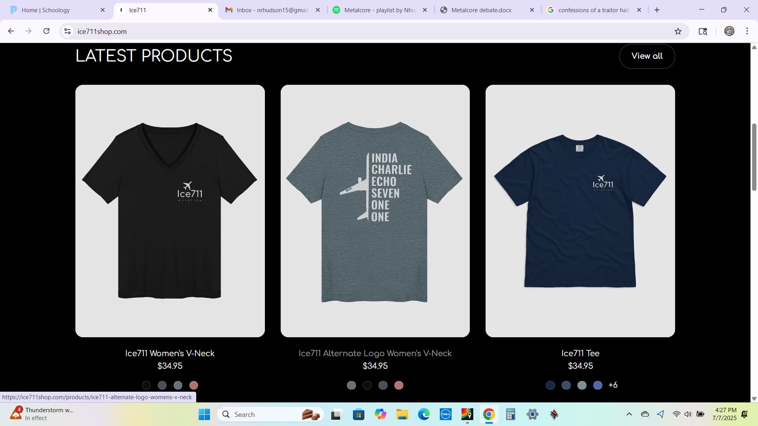This screenshot has width=758, height=426.
Task: View site information icon in address bar
Action: 68,31
